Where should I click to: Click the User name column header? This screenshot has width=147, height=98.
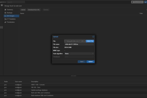(x=22, y=82)
